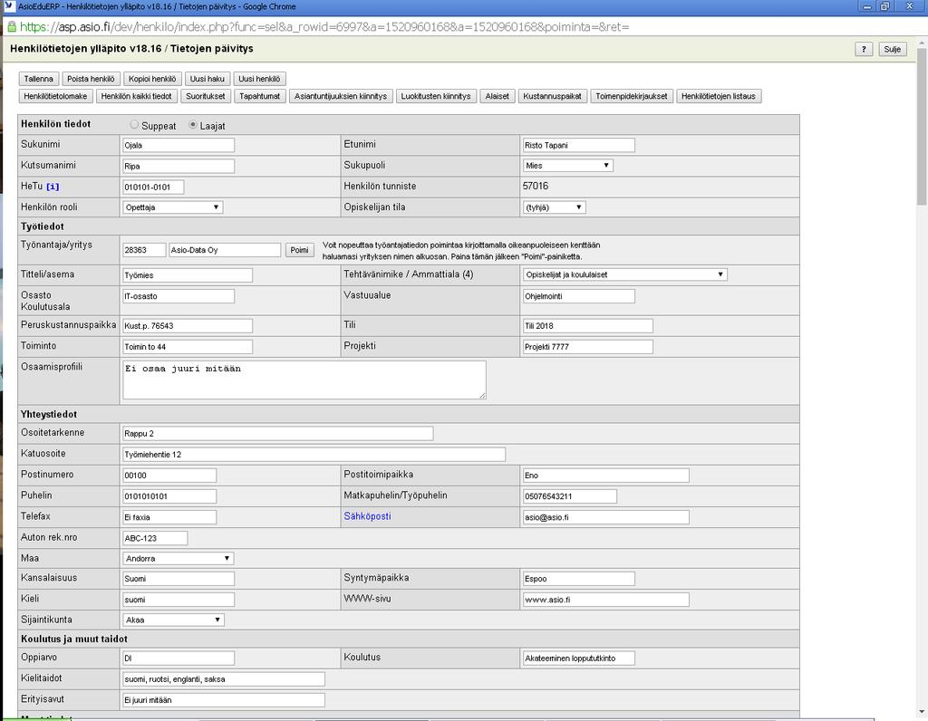
Task: Click the Matkapuhelin/Työpuhelin field
Action: pyautogui.click(x=569, y=496)
